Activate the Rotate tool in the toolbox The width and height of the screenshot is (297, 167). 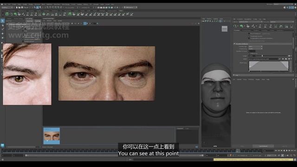2,38
